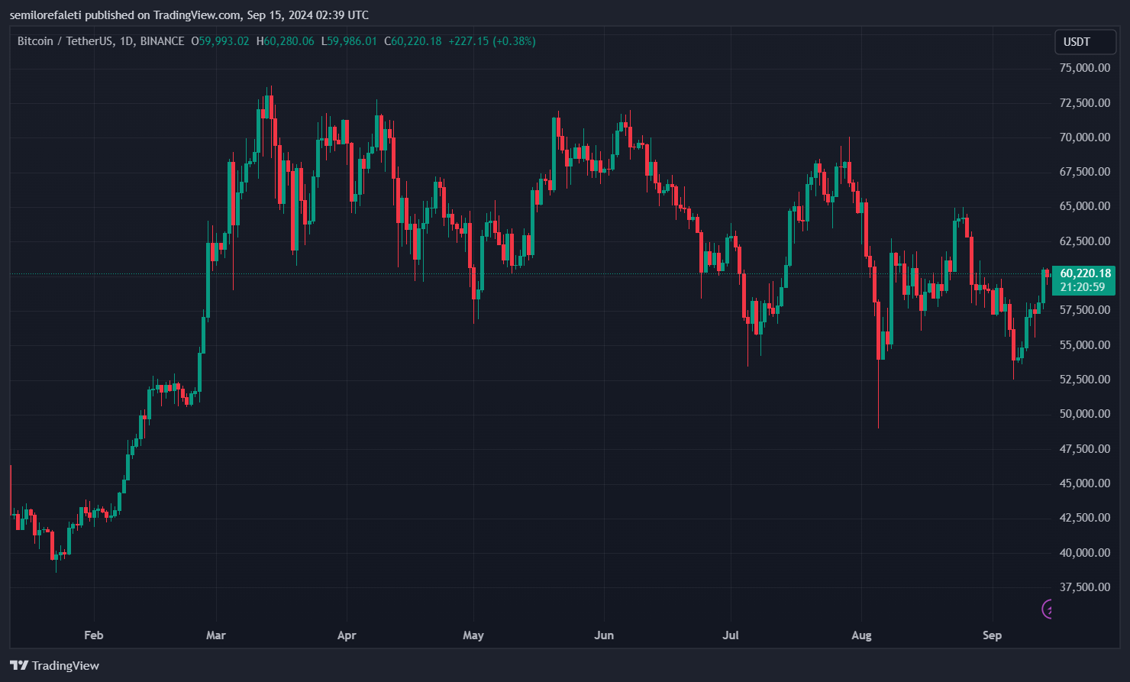Click the 47,500.00 price axis label
Image resolution: width=1130 pixels, height=682 pixels.
click(1085, 449)
